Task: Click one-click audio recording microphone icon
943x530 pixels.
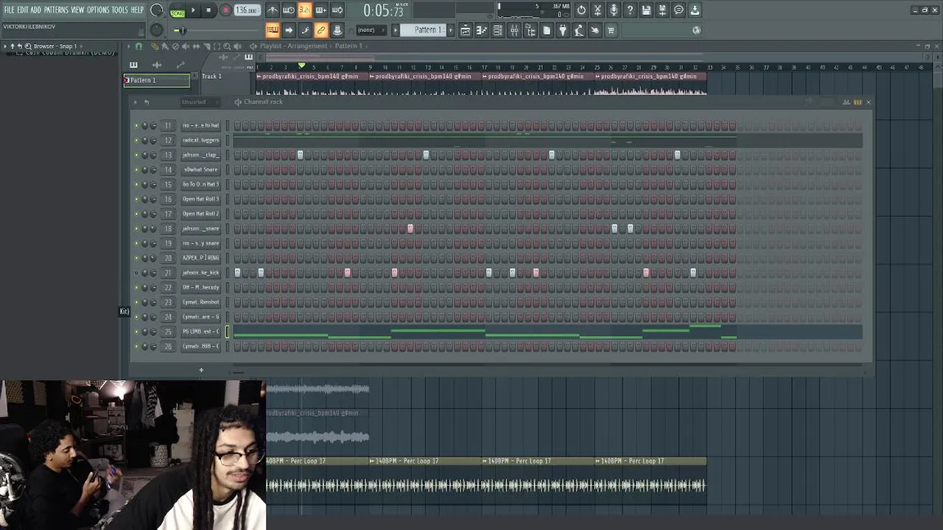Action: [x=614, y=10]
